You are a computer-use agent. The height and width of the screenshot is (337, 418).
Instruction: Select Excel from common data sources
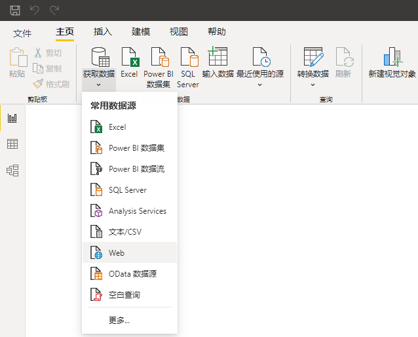(130, 127)
